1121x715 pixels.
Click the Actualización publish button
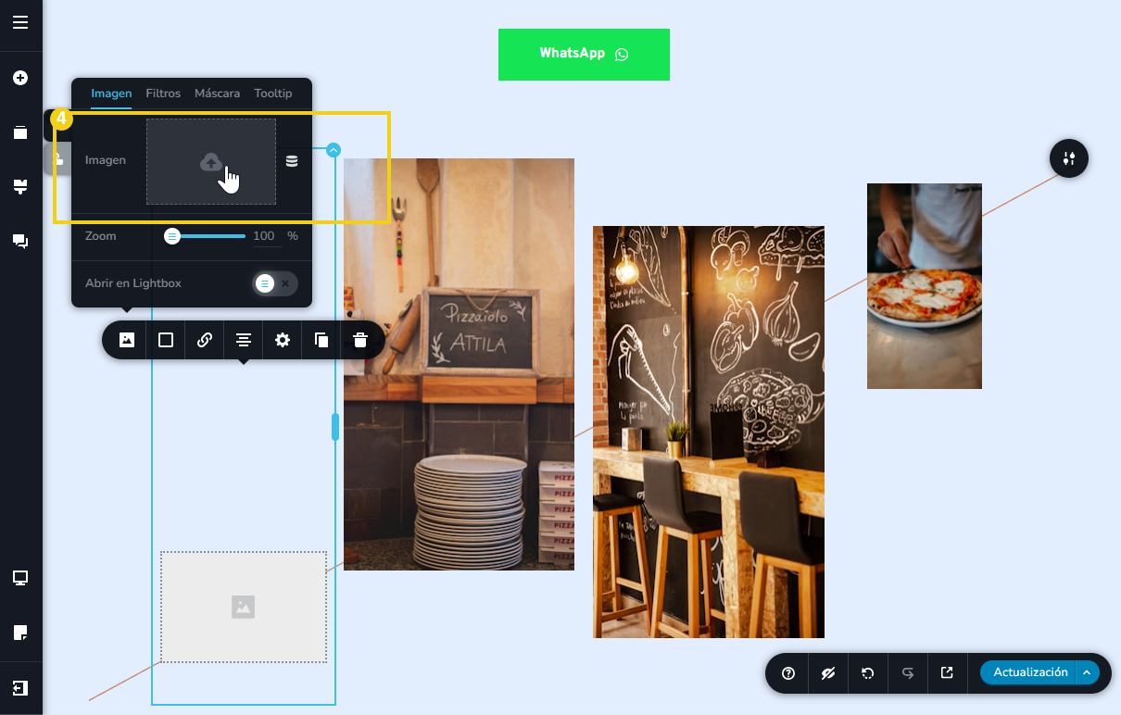point(1030,672)
